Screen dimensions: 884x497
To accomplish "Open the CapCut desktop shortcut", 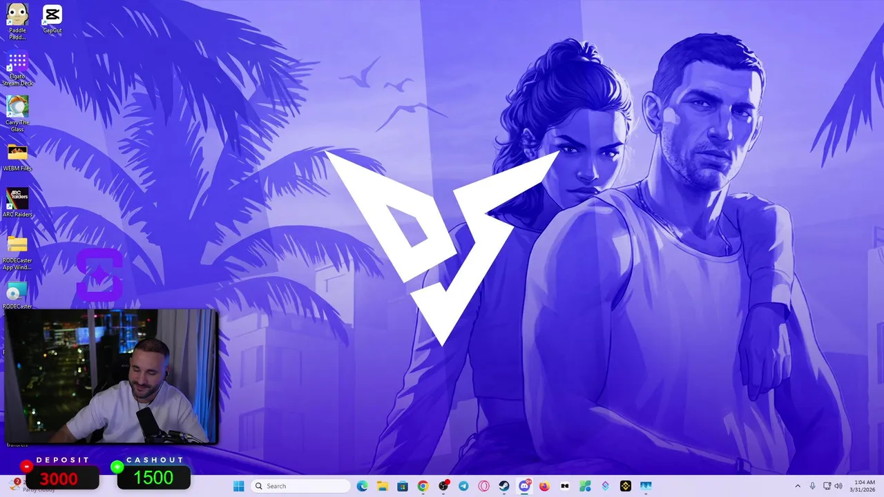I will point(52,19).
